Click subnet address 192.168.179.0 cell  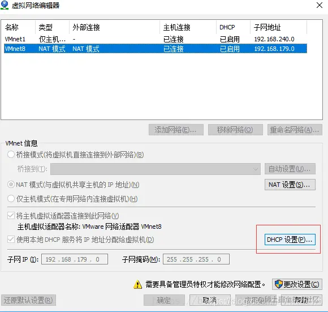[x=274, y=49]
